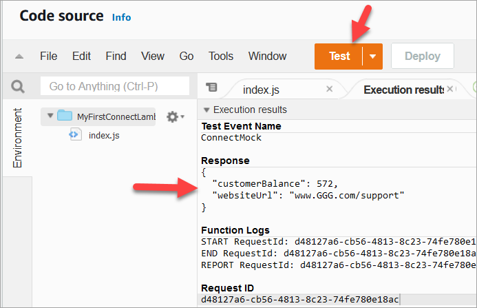Click the orange Test button
The width and height of the screenshot is (477, 308).
pos(339,57)
